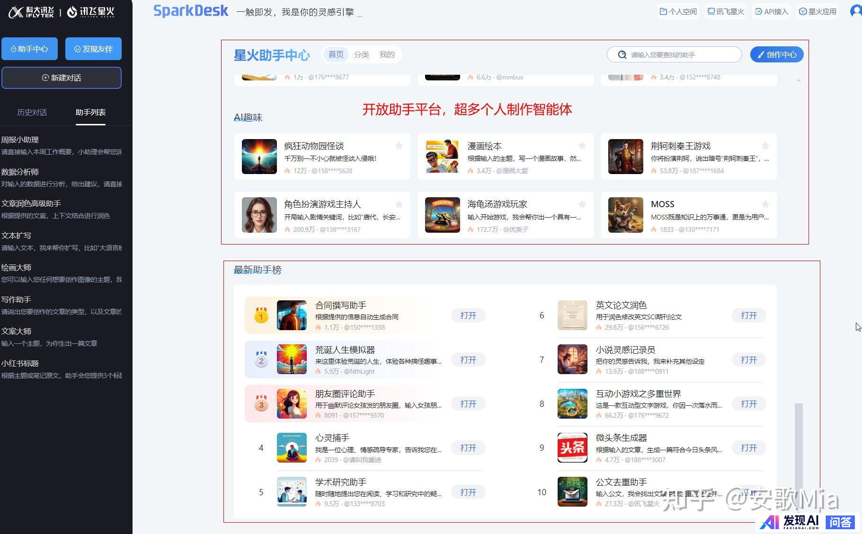
Task: Click the 合同撰写助手 ranking avatar
Action: click(292, 315)
